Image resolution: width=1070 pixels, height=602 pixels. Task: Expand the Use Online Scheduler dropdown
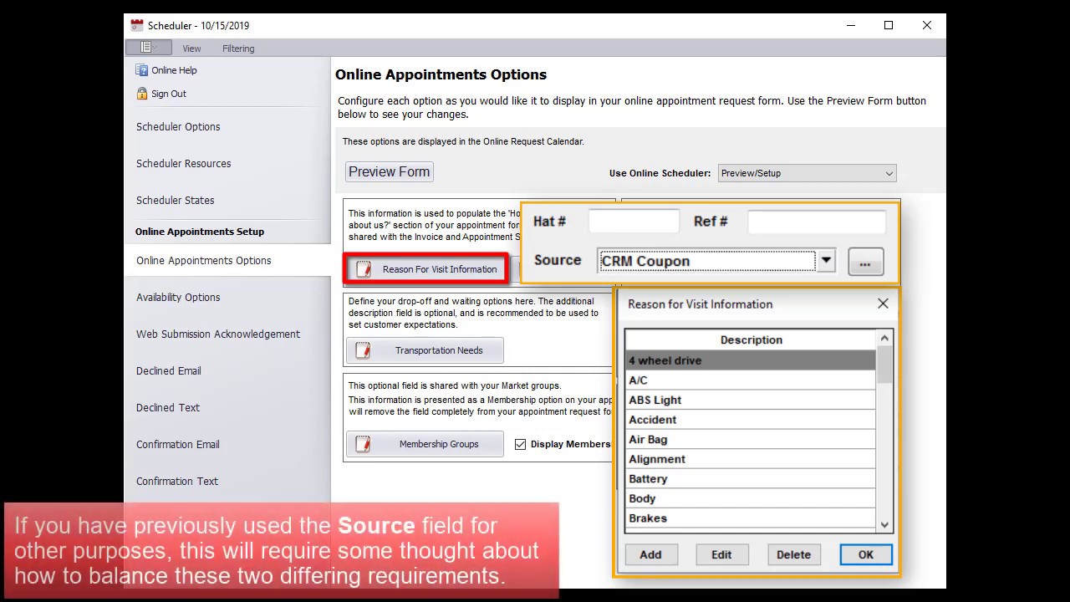click(x=889, y=173)
